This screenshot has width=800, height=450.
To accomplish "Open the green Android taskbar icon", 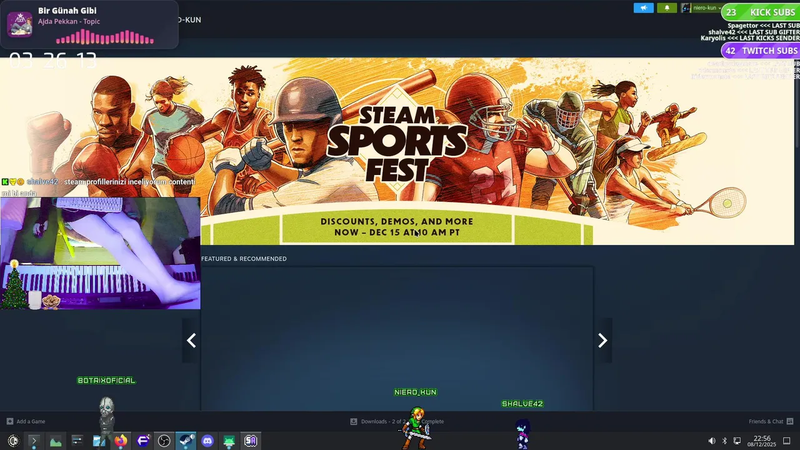I will coord(229,441).
